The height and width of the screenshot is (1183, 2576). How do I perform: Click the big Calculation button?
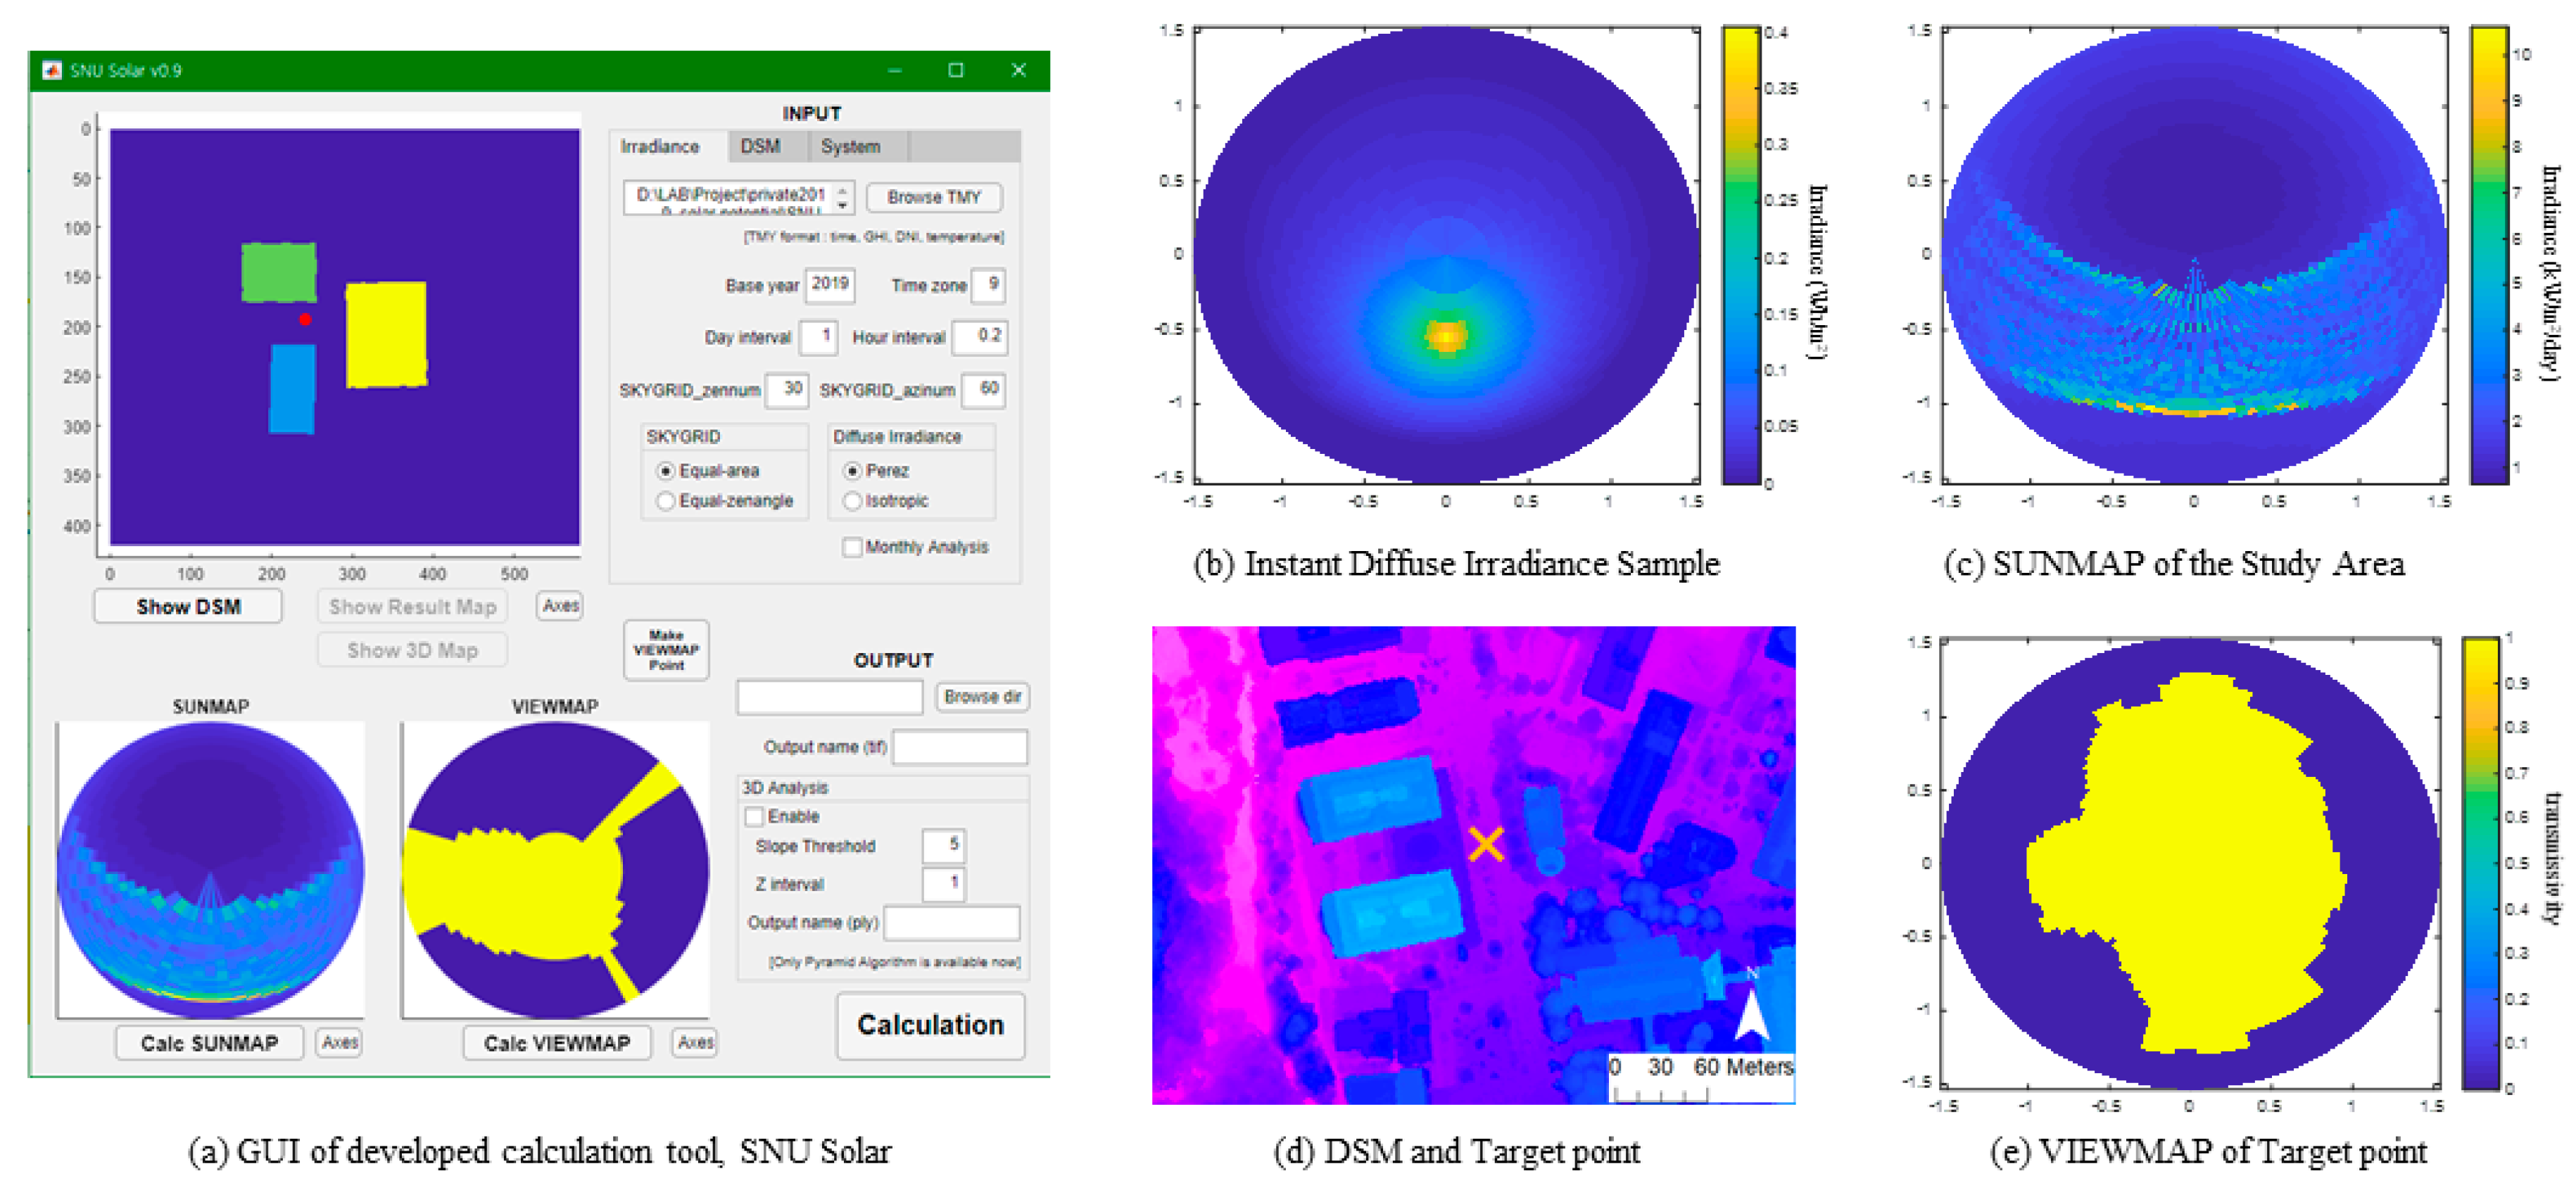click(930, 1025)
